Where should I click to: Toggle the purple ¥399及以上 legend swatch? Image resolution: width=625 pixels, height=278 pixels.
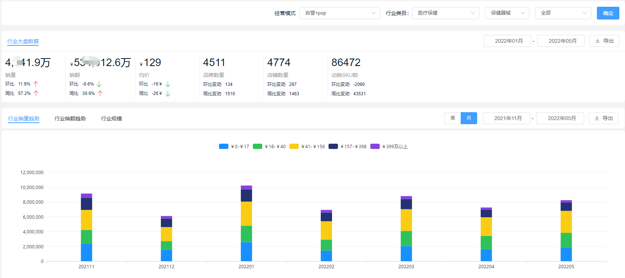pyautogui.click(x=375, y=146)
